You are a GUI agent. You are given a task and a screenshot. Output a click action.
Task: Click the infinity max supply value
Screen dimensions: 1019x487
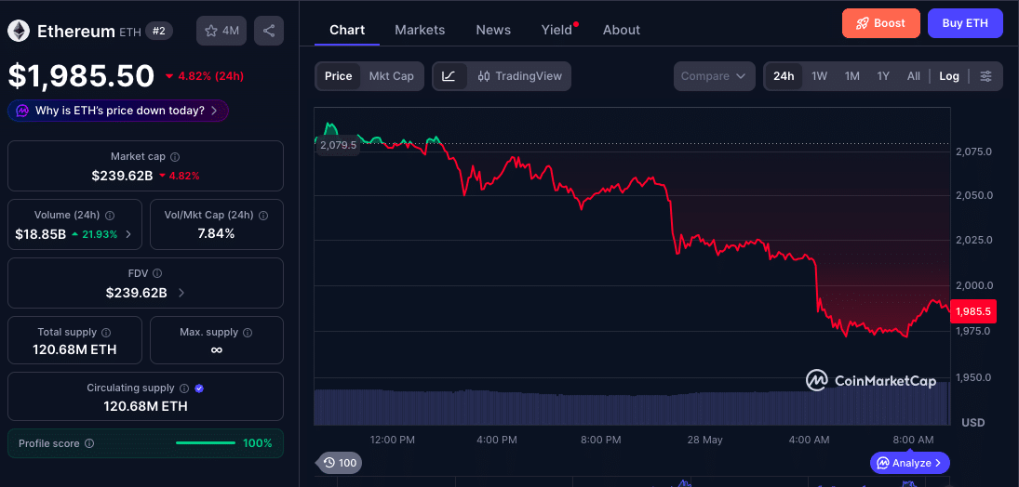[x=217, y=349]
